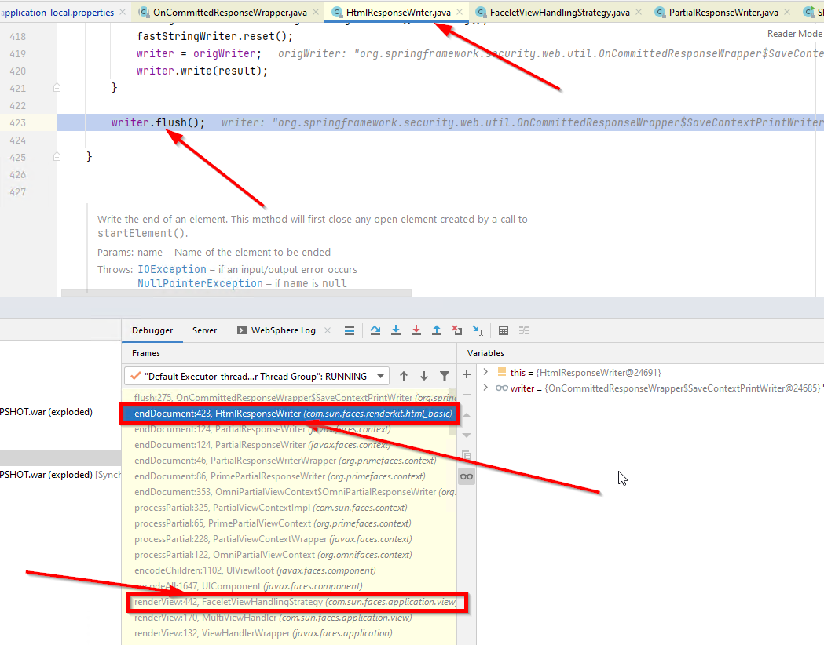
Task: Open the Evaluate Expression calculator icon
Action: pos(504,330)
